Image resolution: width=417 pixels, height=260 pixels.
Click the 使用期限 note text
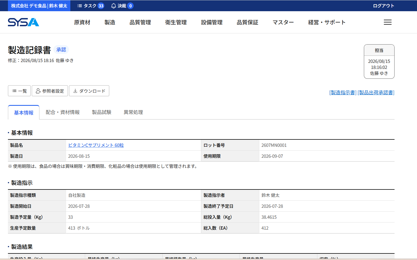click(103, 166)
